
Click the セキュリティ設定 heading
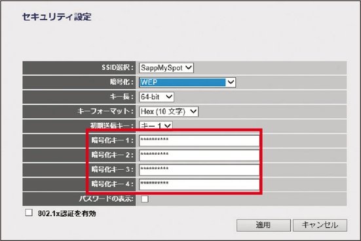[x=56, y=17]
